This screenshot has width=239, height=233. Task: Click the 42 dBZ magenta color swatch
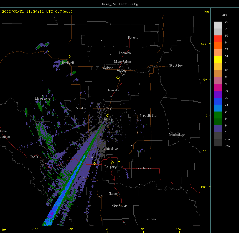218,87
